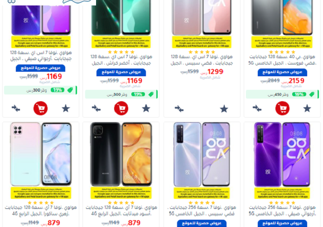The image size is (323, 227).
Task: Add green Nova 7 SE to cart
Action: [x=121, y=108]
